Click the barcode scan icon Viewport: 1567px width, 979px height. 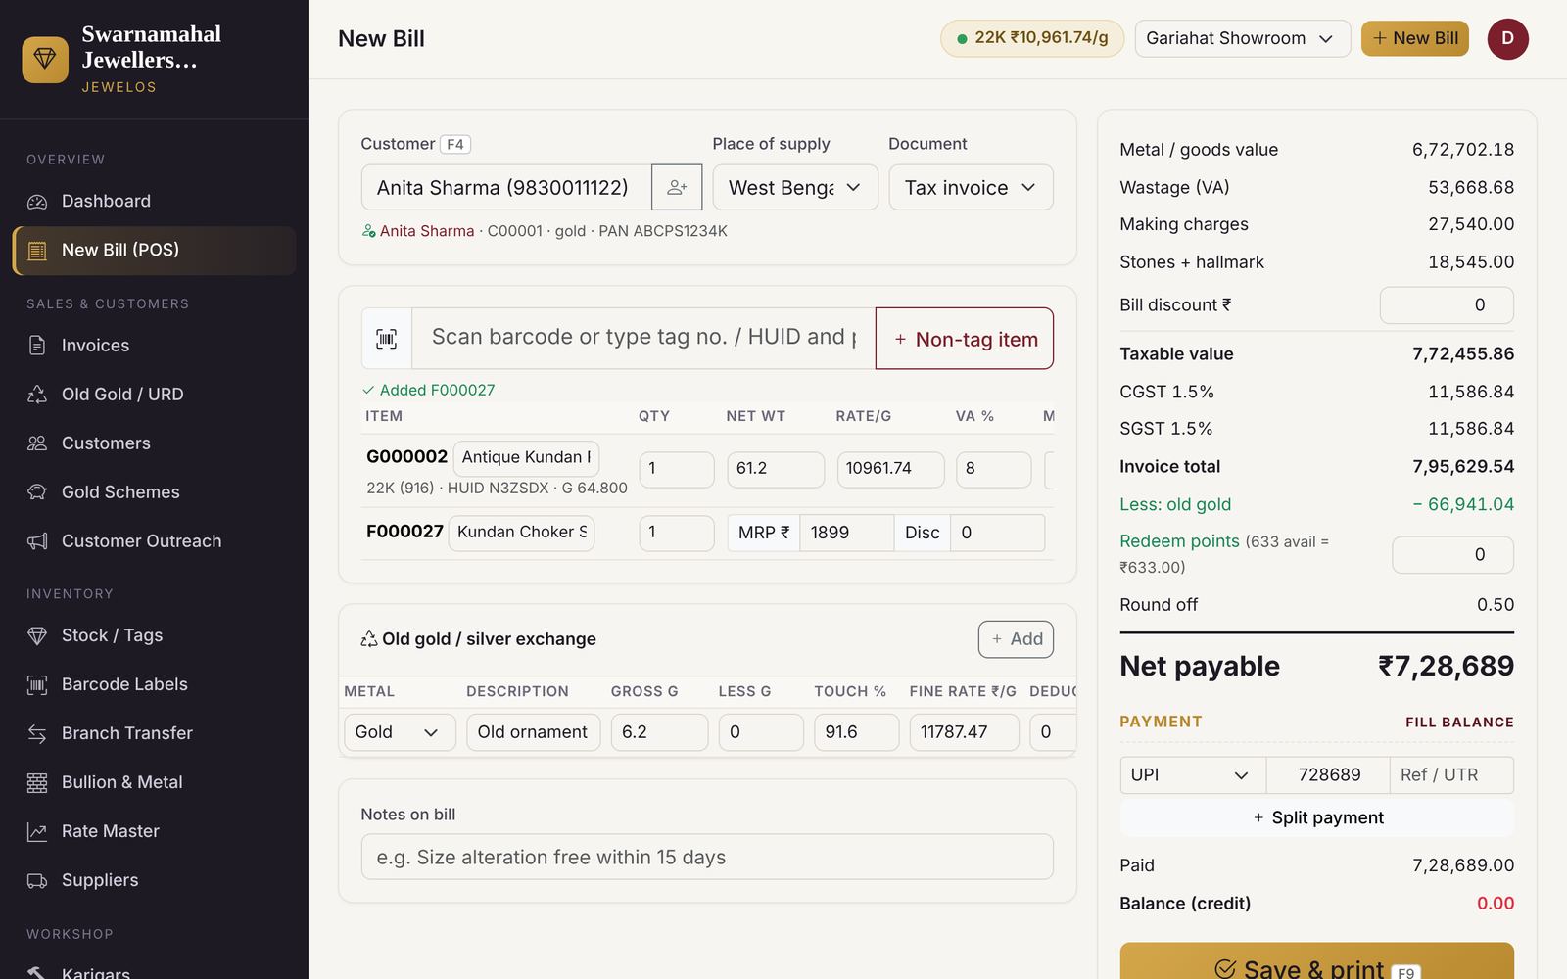point(387,339)
